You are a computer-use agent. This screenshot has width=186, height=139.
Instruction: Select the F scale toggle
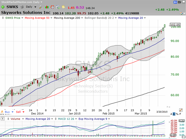pos(180,114)
